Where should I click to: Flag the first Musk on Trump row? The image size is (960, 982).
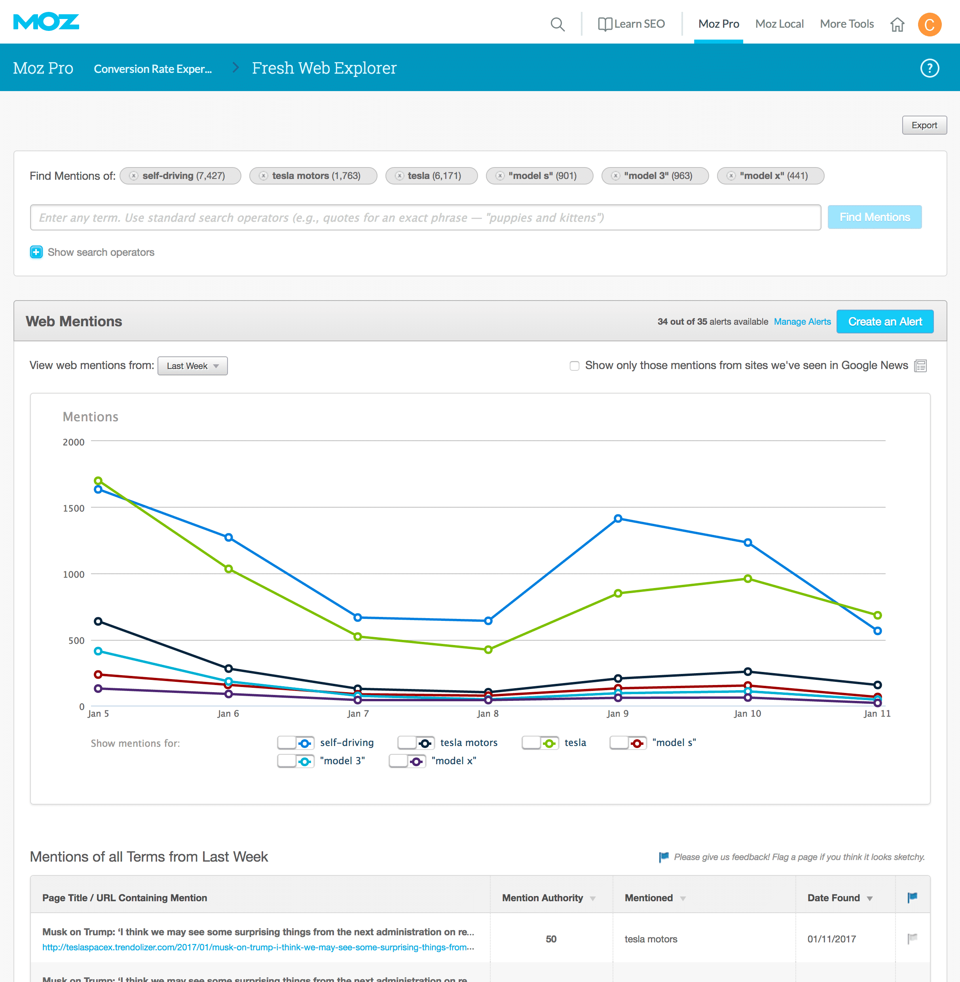(912, 938)
